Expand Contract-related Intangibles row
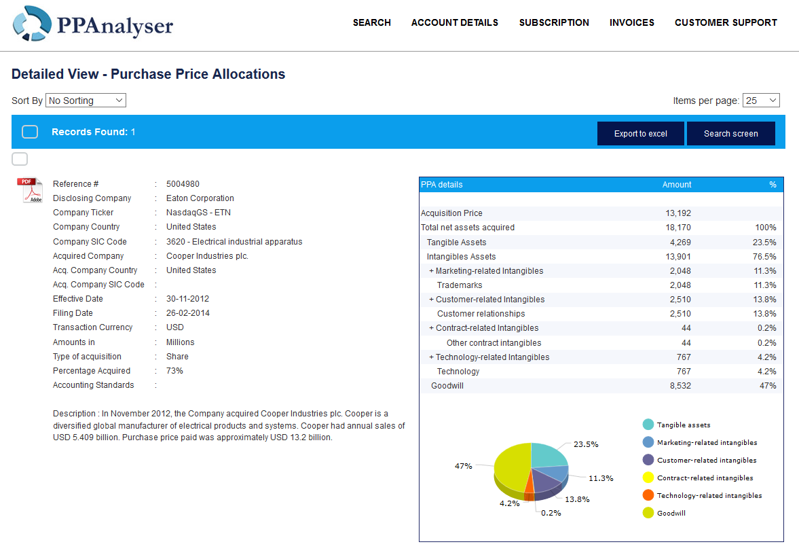799x555 pixels. point(431,328)
